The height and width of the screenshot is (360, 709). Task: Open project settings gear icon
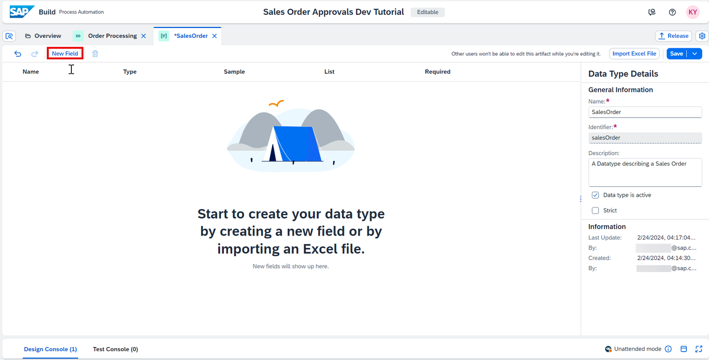[x=702, y=36]
